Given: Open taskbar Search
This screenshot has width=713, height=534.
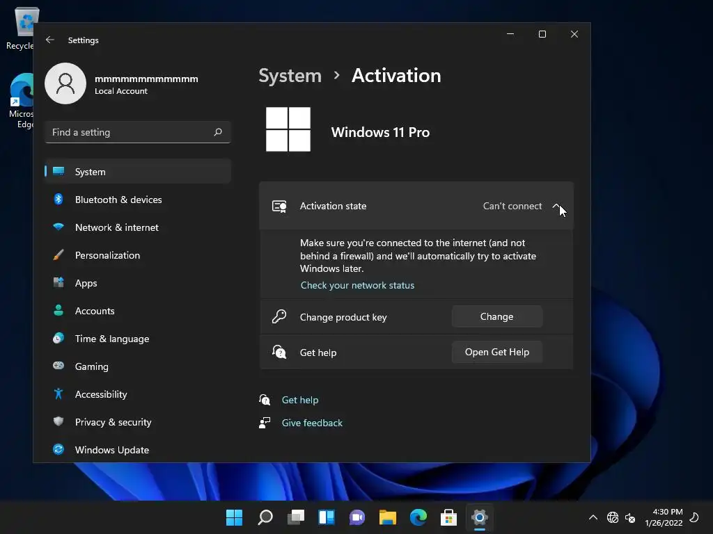Looking at the screenshot, I should [265, 517].
